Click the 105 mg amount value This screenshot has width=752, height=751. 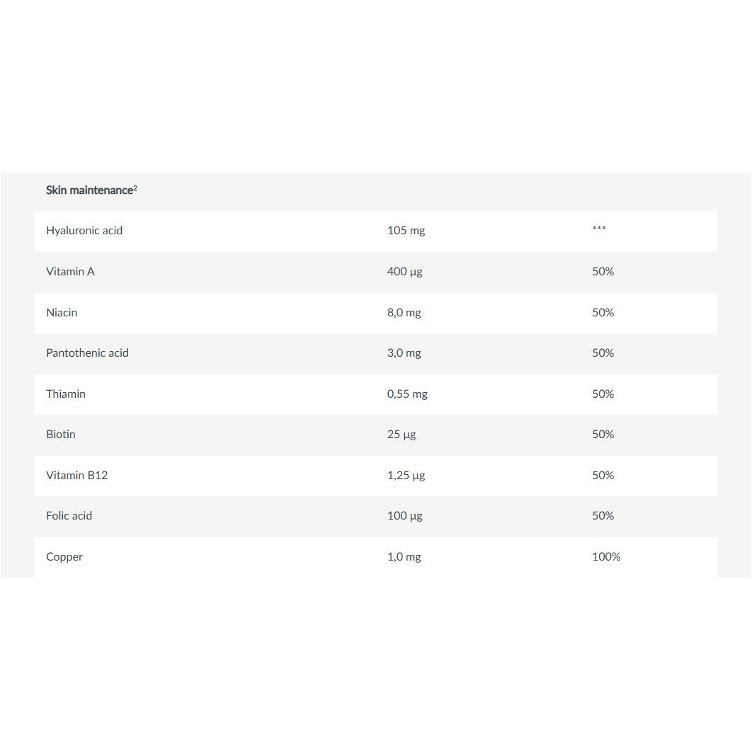coord(406,231)
